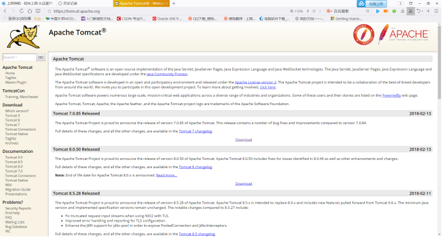The width and height of the screenshot is (442, 237).
Task: Click Download under Tomcat 7.0.85 Released
Action: (x=244, y=140)
